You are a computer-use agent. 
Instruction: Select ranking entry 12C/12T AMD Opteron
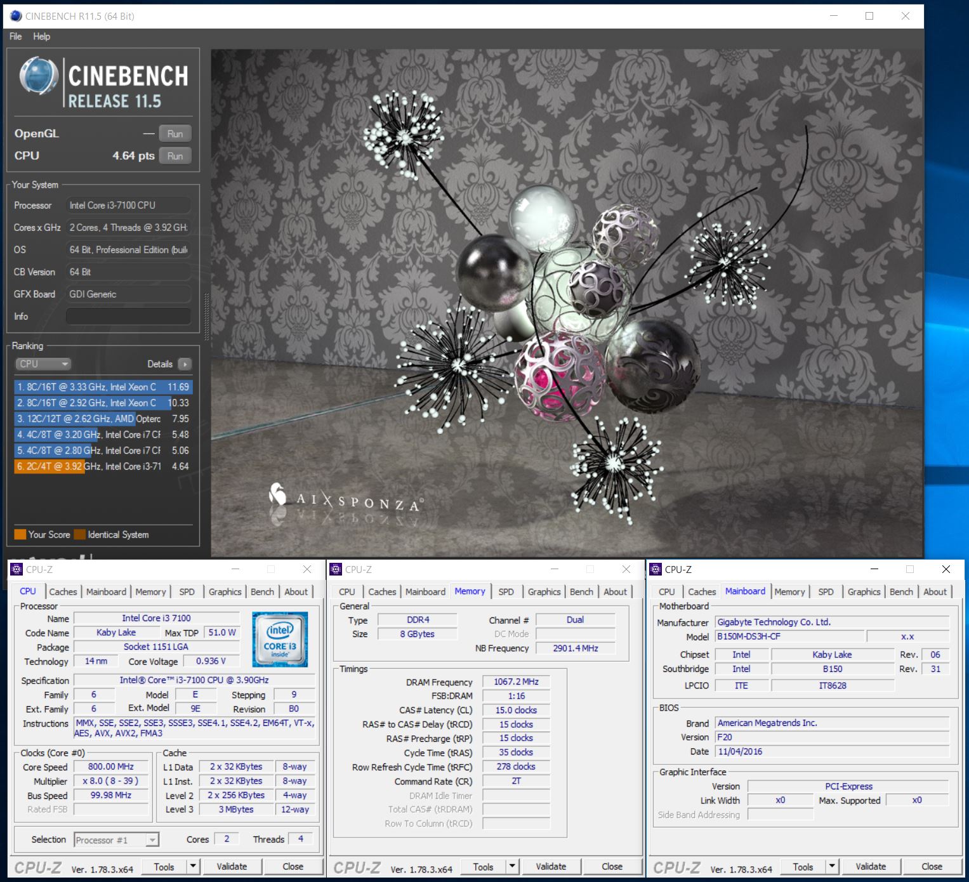click(x=103, y=419)
